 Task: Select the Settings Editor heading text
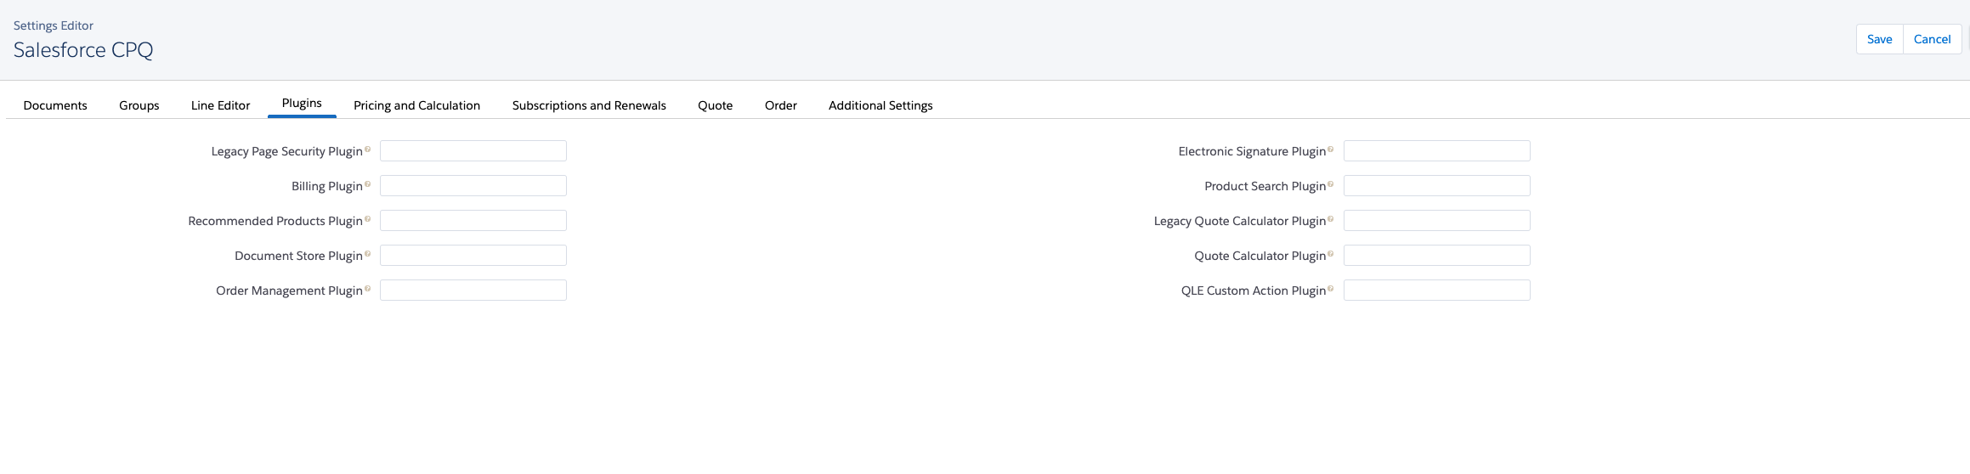point(54,25)
